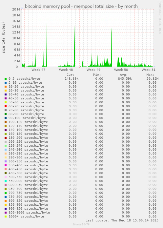Select the '0-5 satoshi/byte' legend label
Image resolution: width=163 pixels, height=228 pixels.
tap(24, 79)
